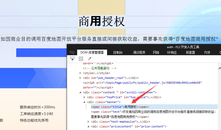
Task: Open the DOM 资源管理器 tab
Action: click(92, 52)
